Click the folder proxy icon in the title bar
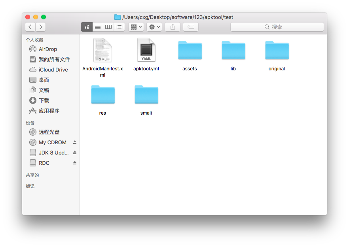The height and width of the screenshot is (247, 349). point(117,17)
